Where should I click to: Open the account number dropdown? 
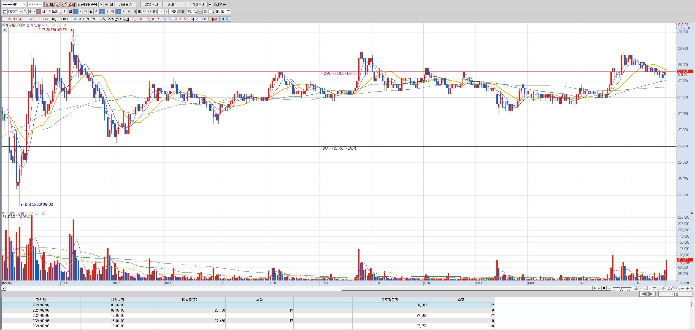[25, 4]
